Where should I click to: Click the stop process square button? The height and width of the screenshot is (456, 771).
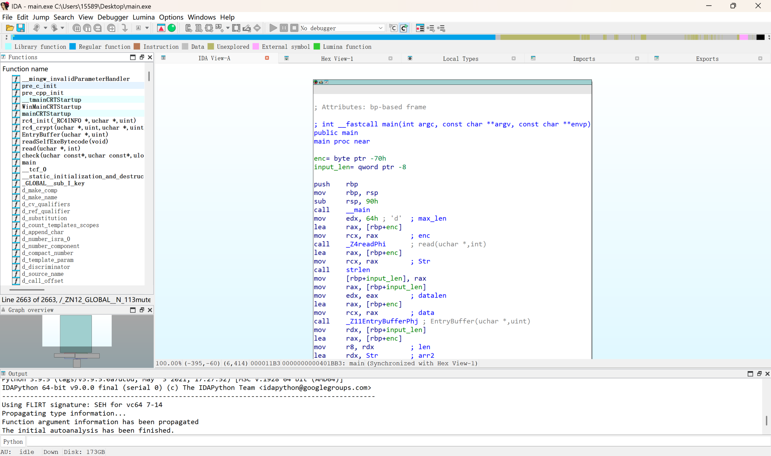[294, 28]
